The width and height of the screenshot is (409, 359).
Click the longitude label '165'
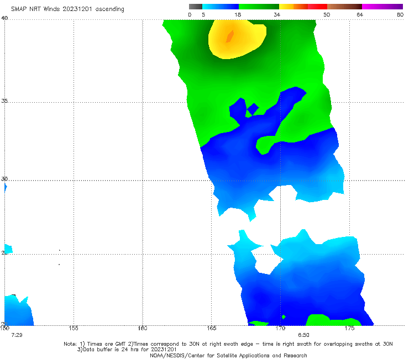click(x=212, y=328)
